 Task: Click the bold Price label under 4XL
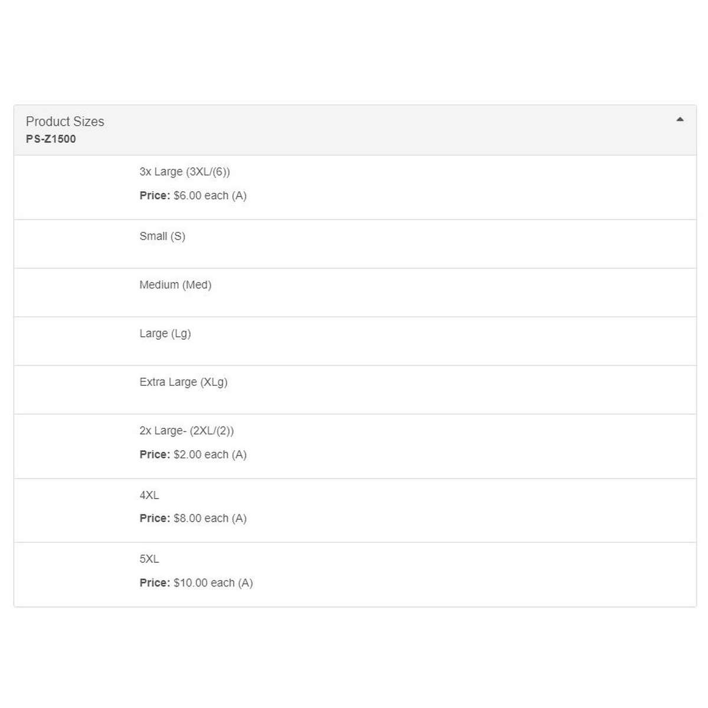[155, 519]
